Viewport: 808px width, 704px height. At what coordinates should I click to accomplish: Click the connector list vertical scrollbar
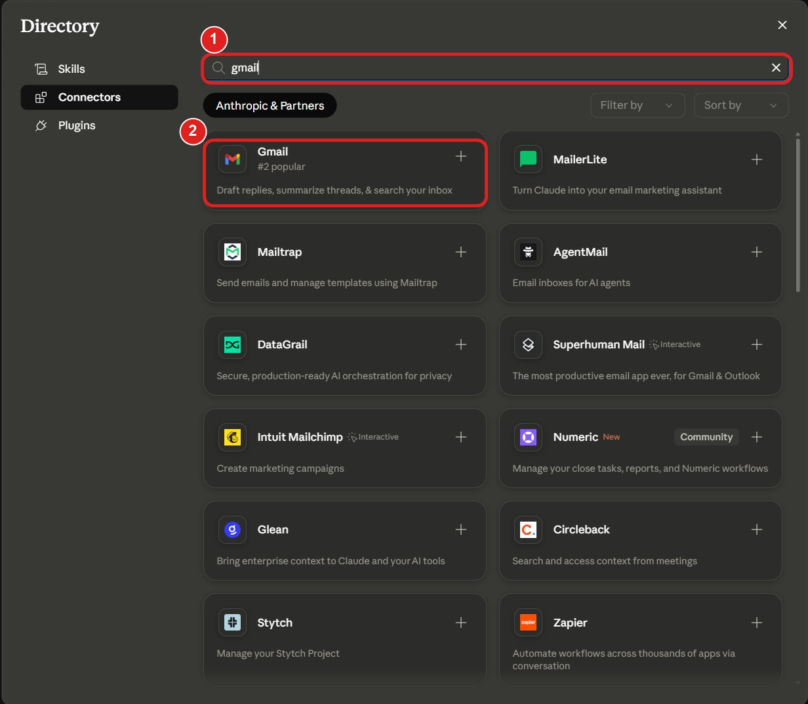(x=798, y=213)
